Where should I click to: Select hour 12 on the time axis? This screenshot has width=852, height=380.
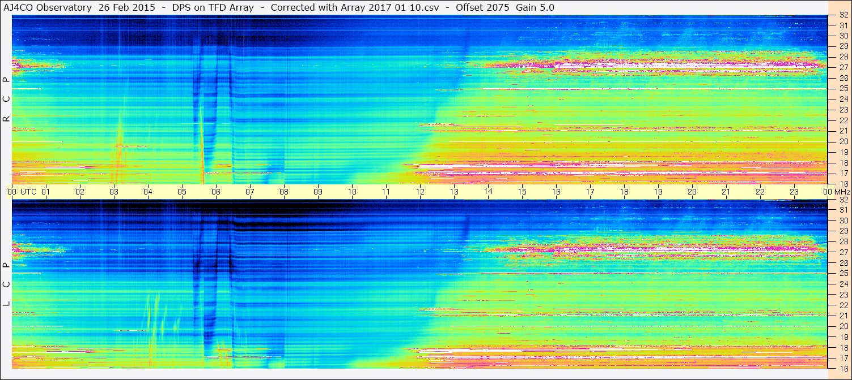(420, 192)
